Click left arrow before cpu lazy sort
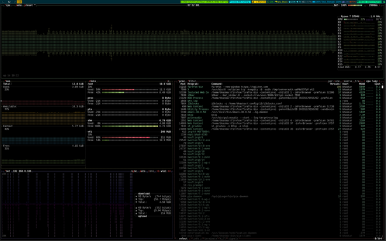The image size is (386, 241). point(364,81)
